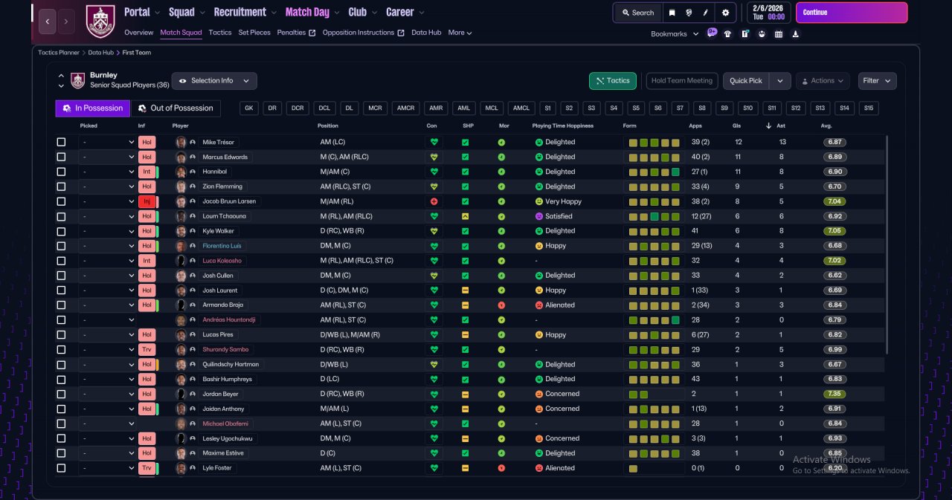
Task: Select the GK position slot box
Action: tap(249, 108)
